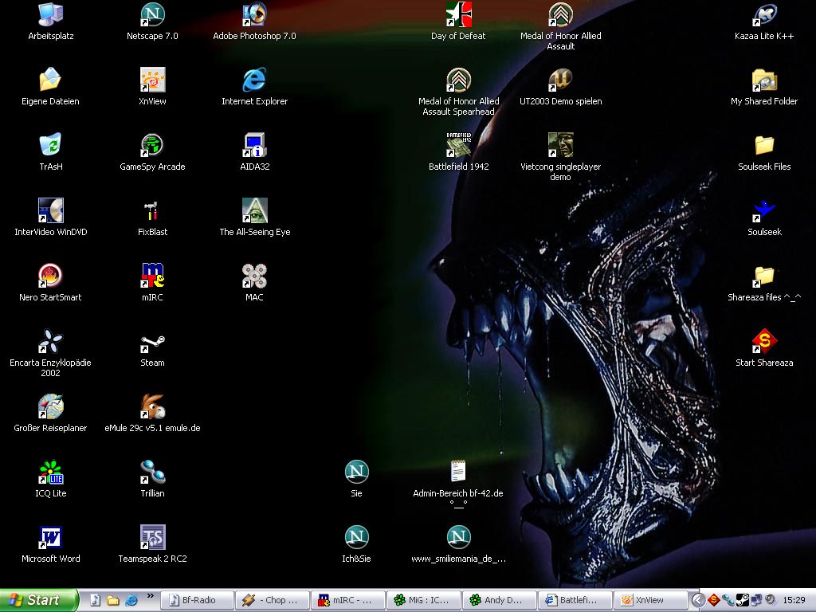Switch to Bf-Radio taskbar window
Screen dimensions: 816x612
[x=197, y=600]
